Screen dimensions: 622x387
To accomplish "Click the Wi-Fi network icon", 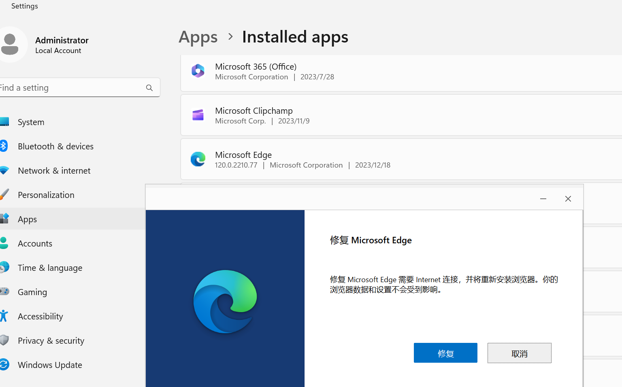I will (x=4, y=170).
